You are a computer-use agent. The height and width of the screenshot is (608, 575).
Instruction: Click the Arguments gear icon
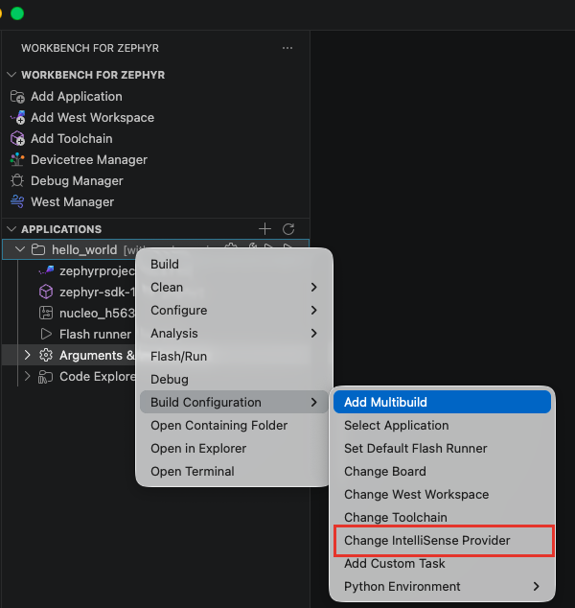tap(46, 355)
